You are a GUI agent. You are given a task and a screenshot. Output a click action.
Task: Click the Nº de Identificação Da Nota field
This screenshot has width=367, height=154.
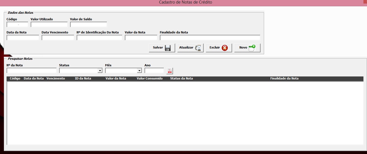pos(99,38)
